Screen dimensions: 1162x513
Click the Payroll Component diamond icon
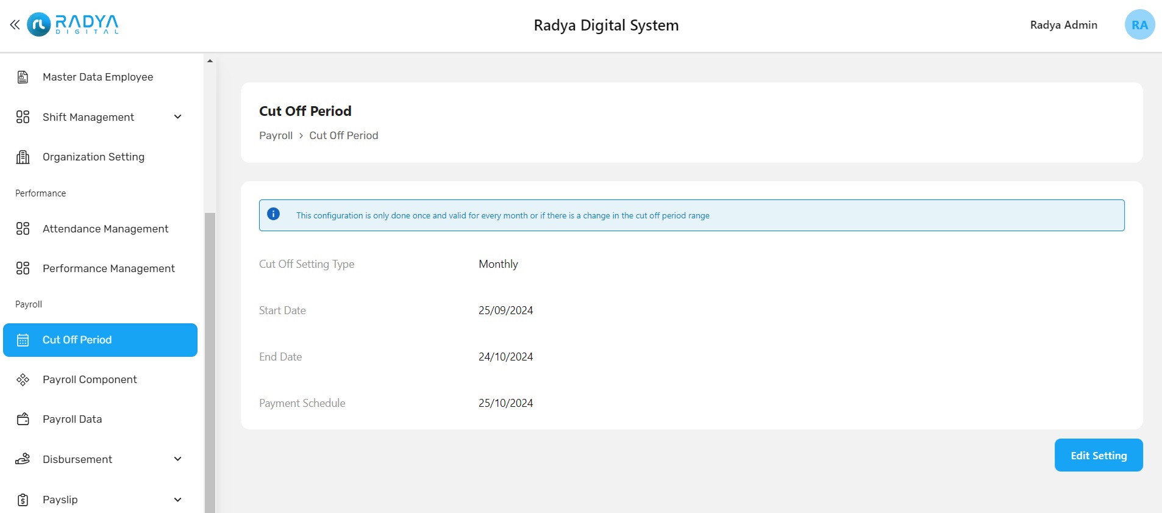pos(23,380)
